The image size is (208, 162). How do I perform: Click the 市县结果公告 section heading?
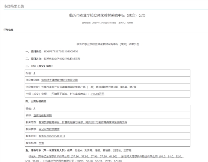click(14, 6)
